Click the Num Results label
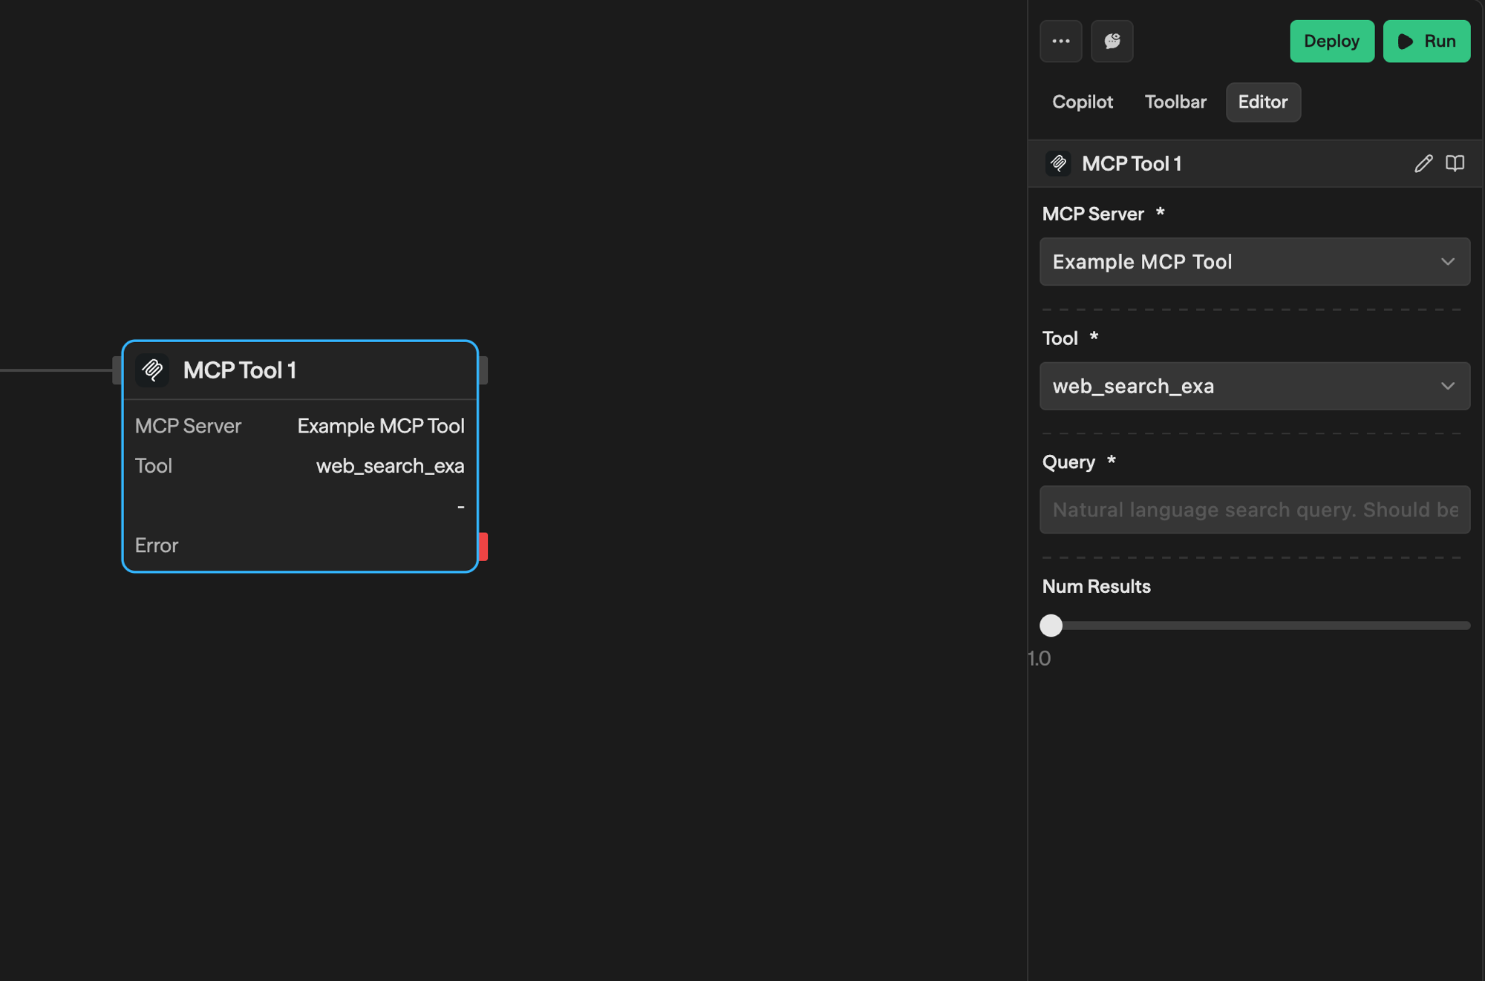 coord(1096,586)
